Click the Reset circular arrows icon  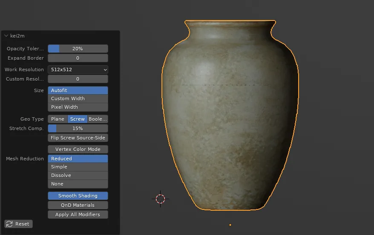[x=9, y=224]
